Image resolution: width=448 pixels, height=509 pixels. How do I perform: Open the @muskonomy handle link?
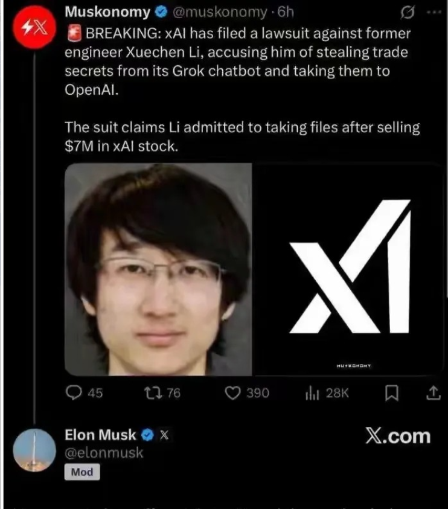(x=220, y=12)
